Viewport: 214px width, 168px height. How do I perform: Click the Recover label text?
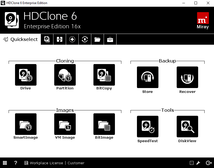187,92
